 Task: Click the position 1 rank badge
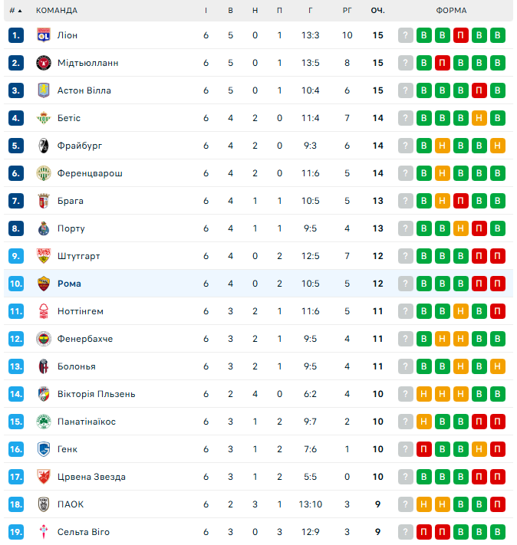point(17,35)
